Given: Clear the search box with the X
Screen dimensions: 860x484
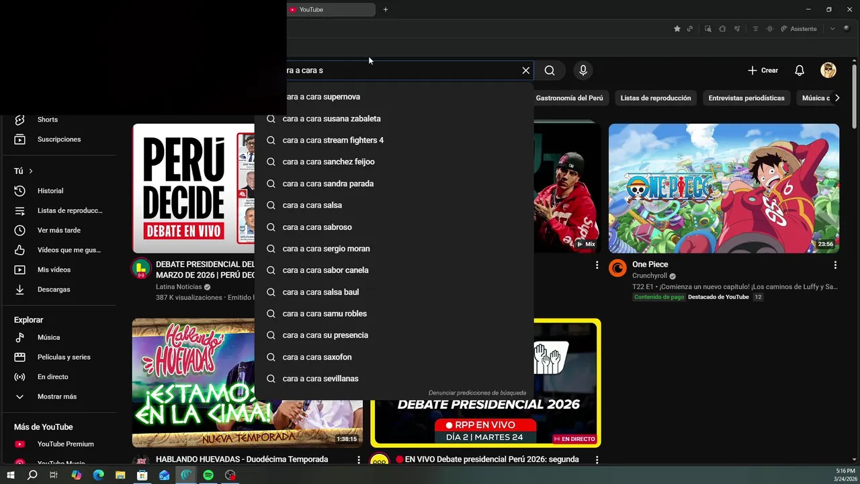Looking at the screenshot, I should pos(526,70).
